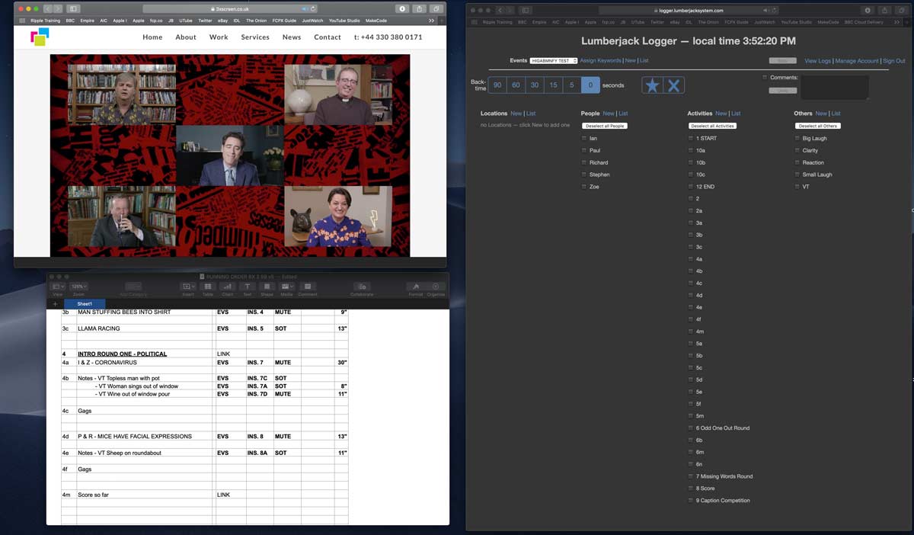Tick the Richard checkbox under People
Screen dimensions: 914x535
tap(584, 162)
